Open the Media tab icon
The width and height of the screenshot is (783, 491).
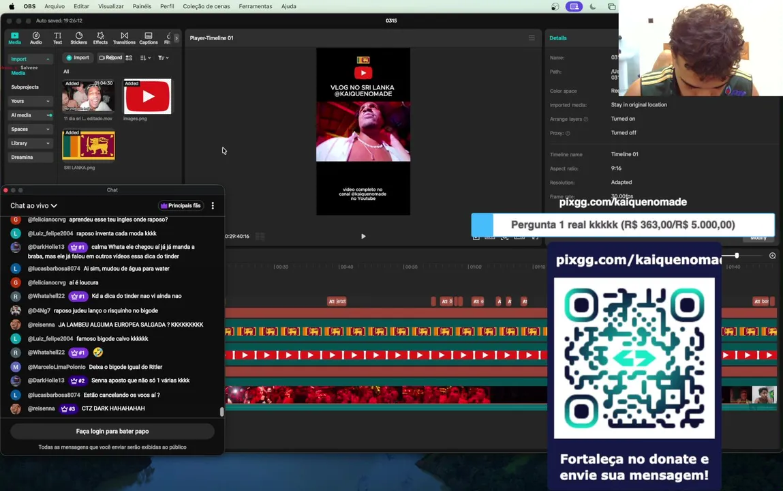(14, 38)
